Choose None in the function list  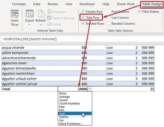(x=75, y=93)
